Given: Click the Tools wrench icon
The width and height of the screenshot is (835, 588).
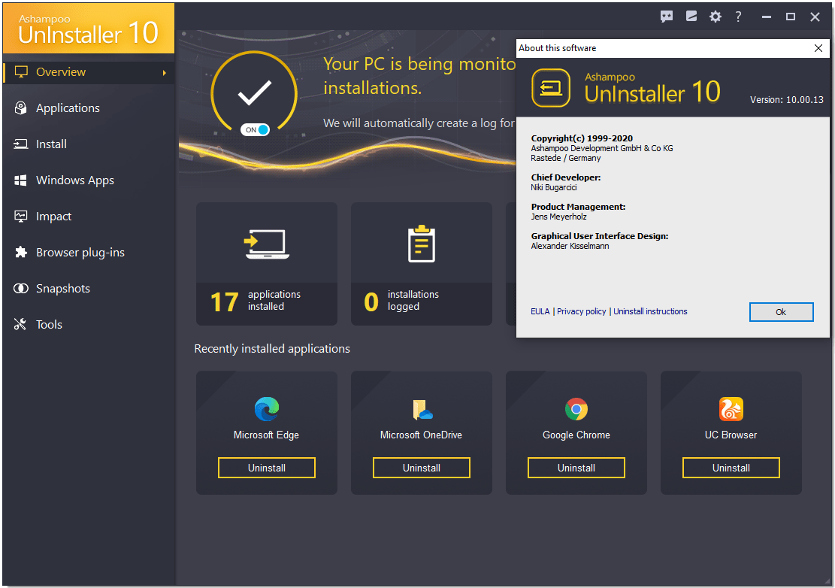Looking at the screenshot, I should 20,324.
